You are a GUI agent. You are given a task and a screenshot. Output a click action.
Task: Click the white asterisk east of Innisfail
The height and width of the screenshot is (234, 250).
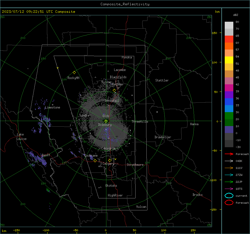pyautogui.click(x=132, y=95)
